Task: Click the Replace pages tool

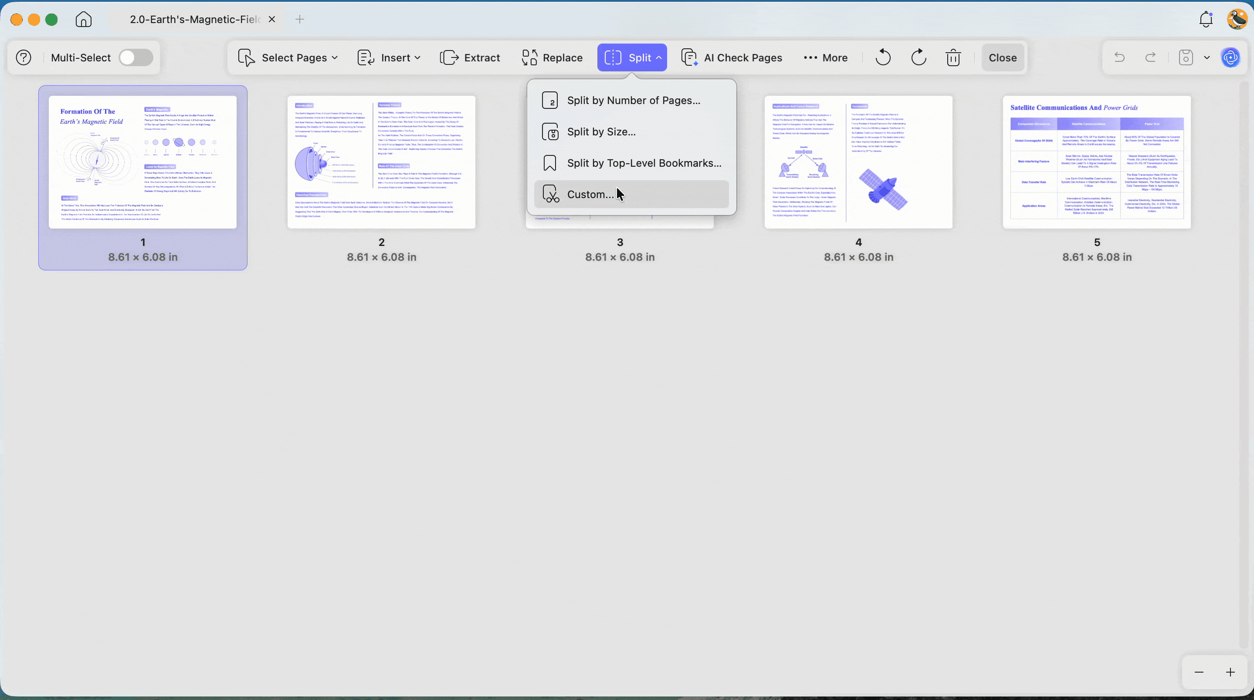Action: 552,57
